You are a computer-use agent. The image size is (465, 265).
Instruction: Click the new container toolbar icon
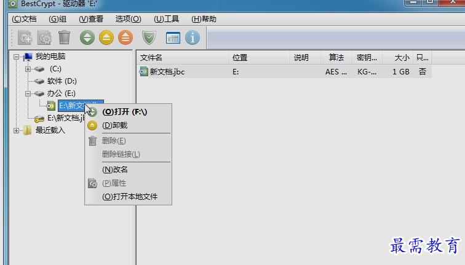pyautogui.click(x=25, y=38)
